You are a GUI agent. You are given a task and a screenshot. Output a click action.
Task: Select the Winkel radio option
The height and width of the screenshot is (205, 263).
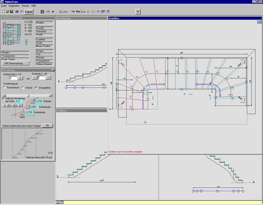tap(23, 88)
